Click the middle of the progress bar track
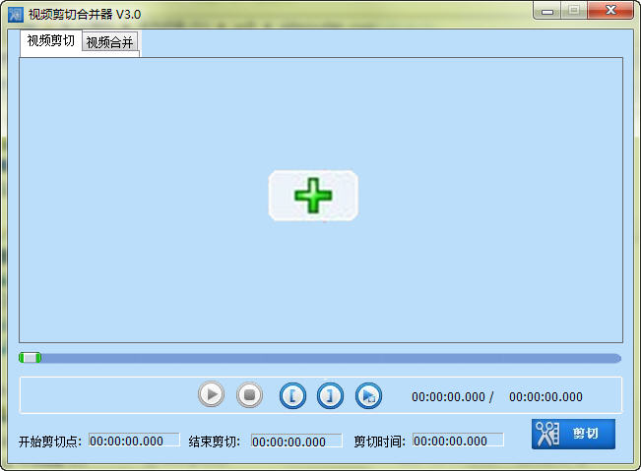 (320, 358)
